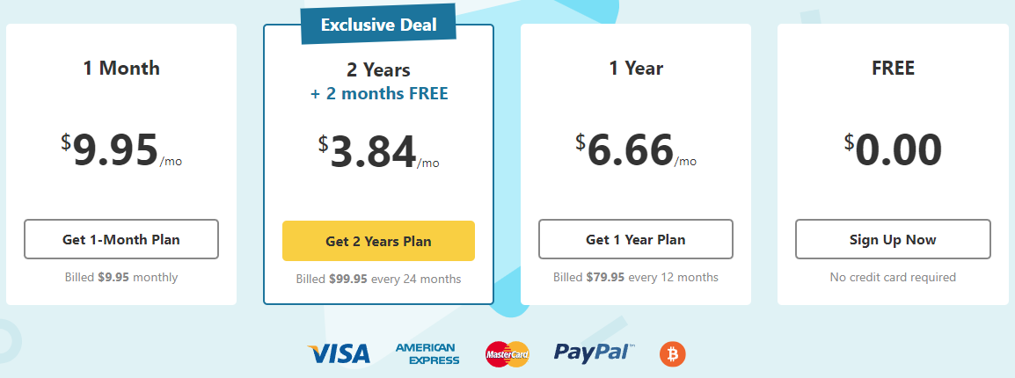Viewport: 1015px width, 378px height.
Task: Click the $0.00 free plan price
Action: pyautogui.click(x=893, y=150)
